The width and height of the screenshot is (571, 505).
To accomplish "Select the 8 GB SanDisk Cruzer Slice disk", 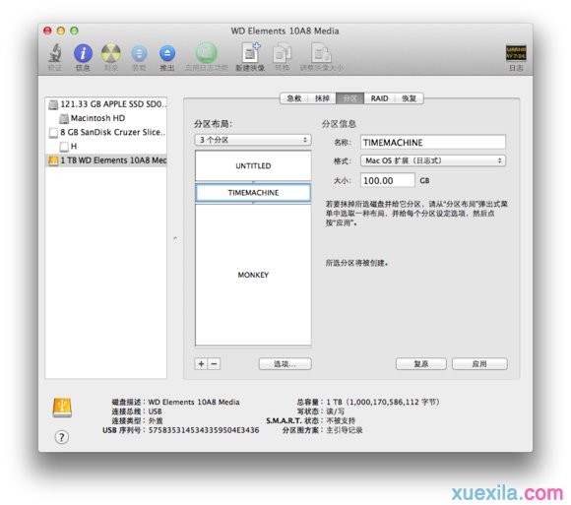I will [x=107, y=132].
